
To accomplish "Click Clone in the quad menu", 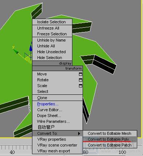I will tap(57, 98).
